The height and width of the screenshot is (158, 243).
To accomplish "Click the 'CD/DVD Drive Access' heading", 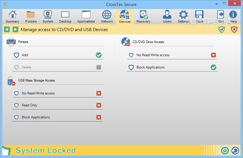I will 148,42.
